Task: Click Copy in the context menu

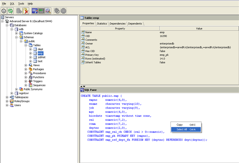Action: (179, 125)
